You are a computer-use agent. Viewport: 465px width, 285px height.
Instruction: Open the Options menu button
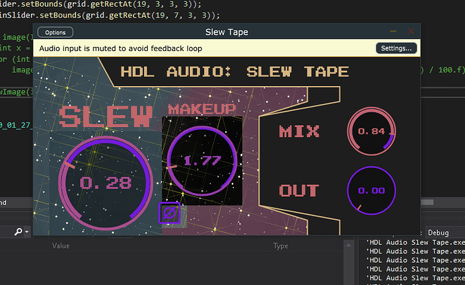pos(55,32)
